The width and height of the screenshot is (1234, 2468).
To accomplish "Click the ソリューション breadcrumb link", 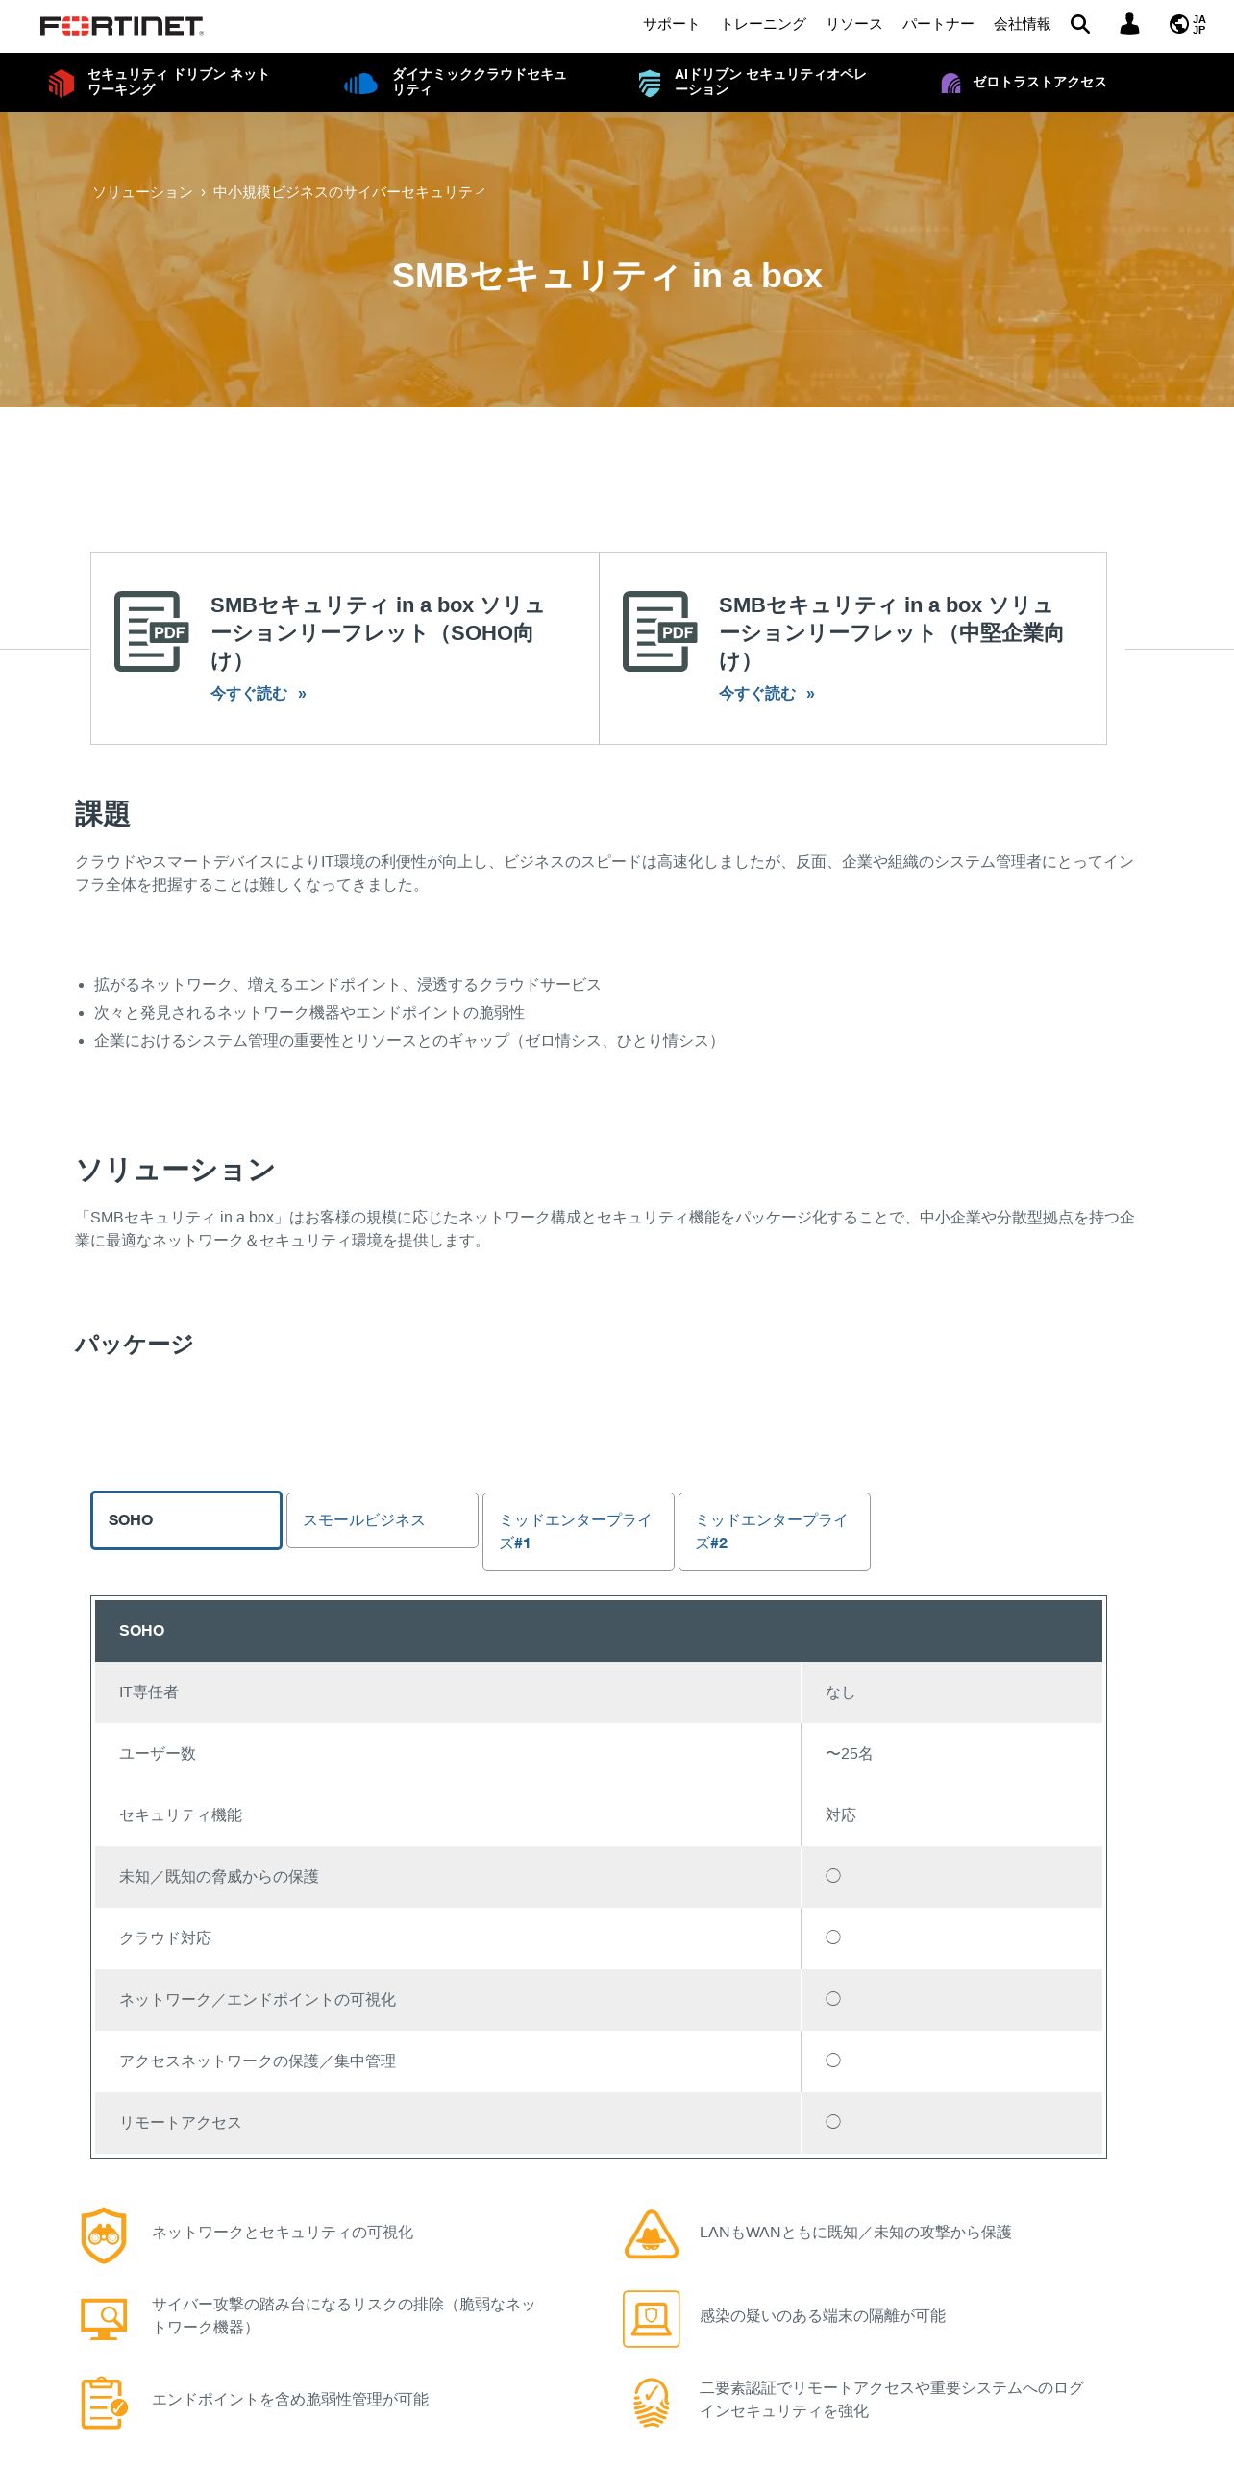I will coord(142,192).
